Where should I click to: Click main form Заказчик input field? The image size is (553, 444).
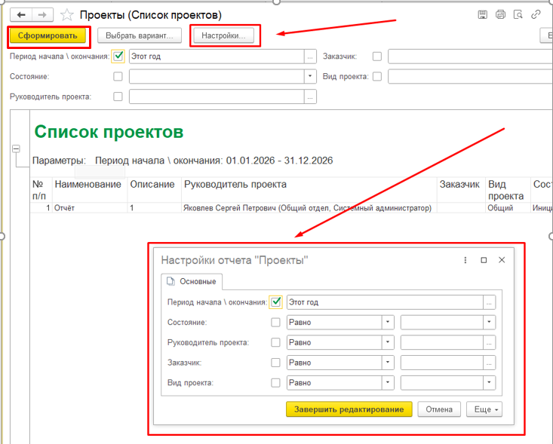[x=470, y=57]
